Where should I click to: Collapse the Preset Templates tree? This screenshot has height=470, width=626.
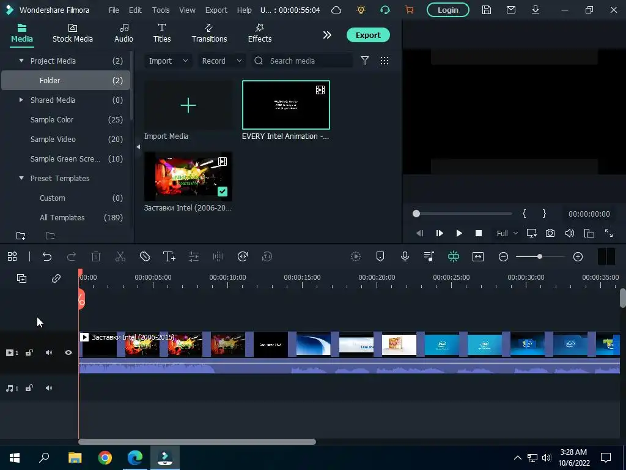pos(21,178)
